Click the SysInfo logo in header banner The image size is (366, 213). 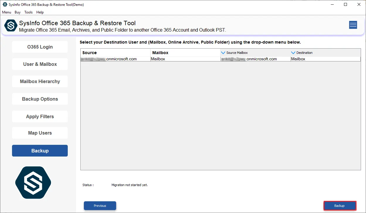(x=11, y=26)
